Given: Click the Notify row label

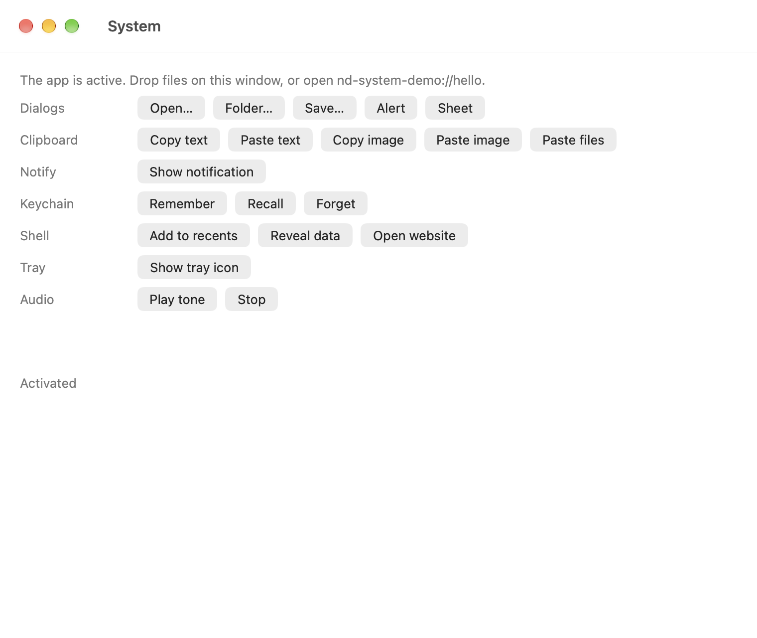Looking at the screenshot, I should [x=38, y=172].
